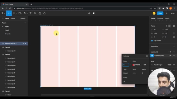Viewport: 177px width, 99px height.
Task: Reload the browser page
Action: pyautogui.click(x=10, y=9)
